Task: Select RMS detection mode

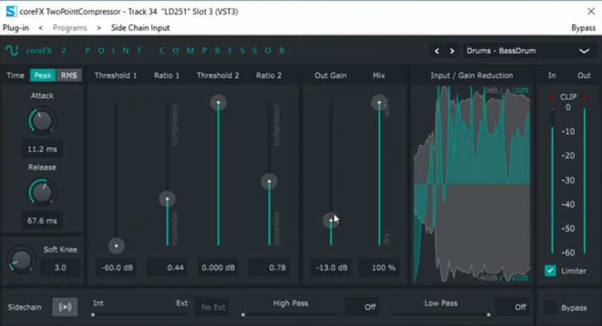Action: tap(68, 75)
